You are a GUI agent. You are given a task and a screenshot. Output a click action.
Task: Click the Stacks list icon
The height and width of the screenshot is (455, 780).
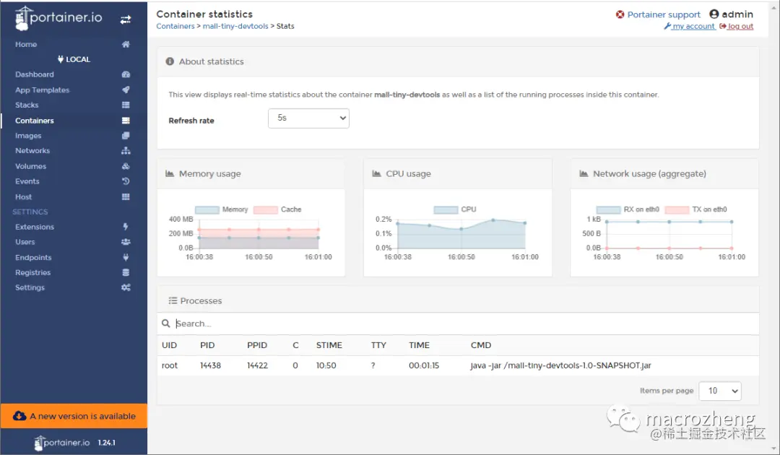(126, 105)
